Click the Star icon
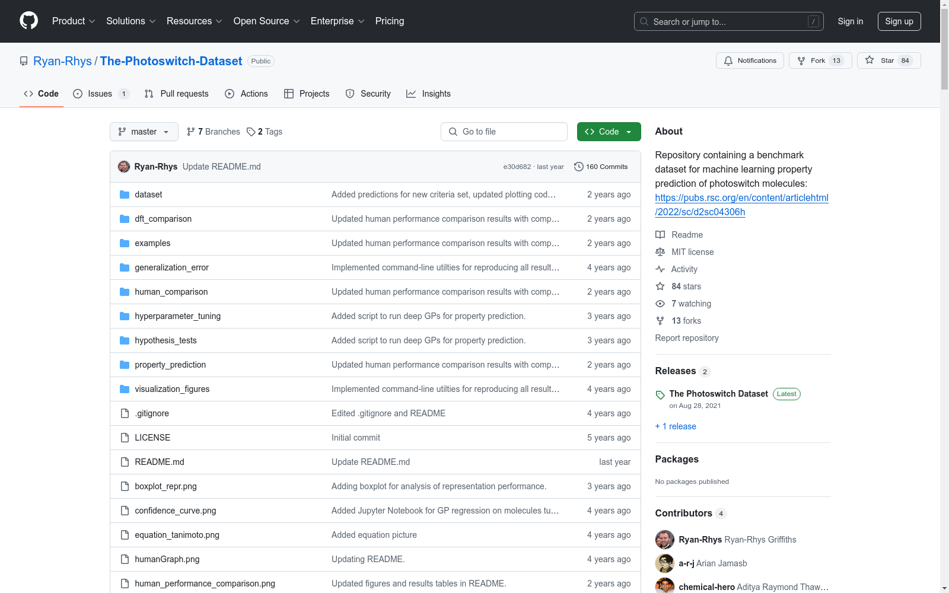Viewport: 949px width, 593px height. click(870, 60)
